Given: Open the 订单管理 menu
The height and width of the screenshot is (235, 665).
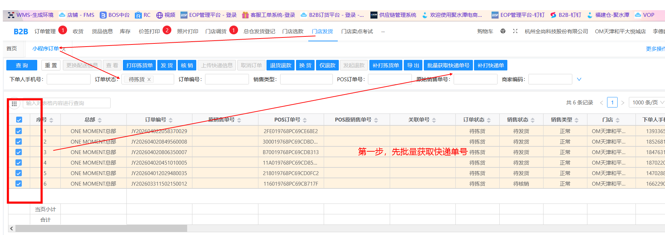Looking at the screenshot, I should pyautogui.click(x=45, y=32).
